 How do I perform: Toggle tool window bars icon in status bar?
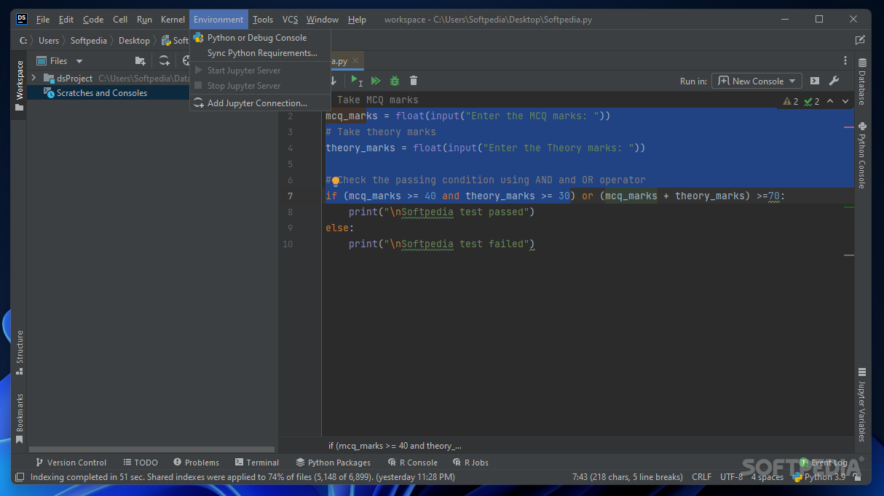click(19, 477)
